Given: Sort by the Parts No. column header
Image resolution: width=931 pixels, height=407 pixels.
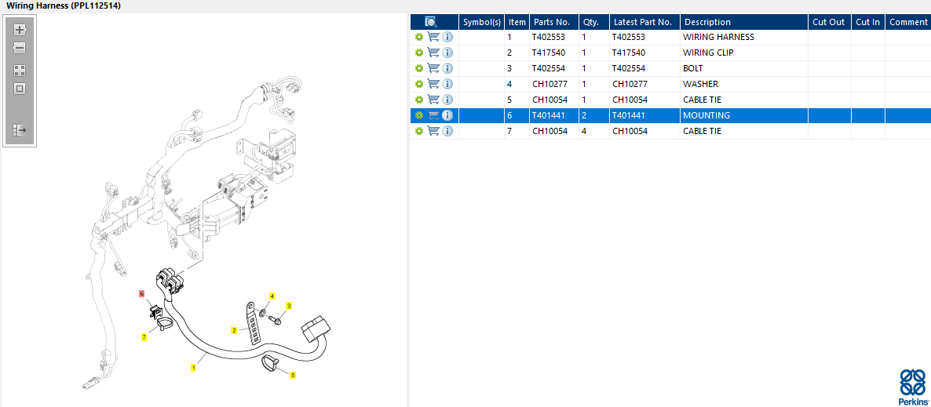Looking at the screenshot, I should pos(554,22).
